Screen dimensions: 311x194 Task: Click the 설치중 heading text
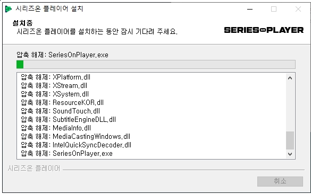[x=22, y=23]
